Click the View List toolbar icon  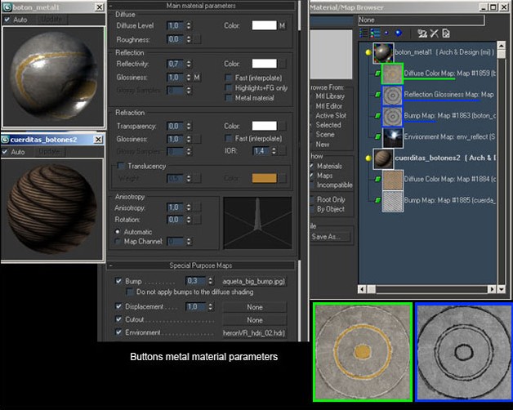[363, 33]
